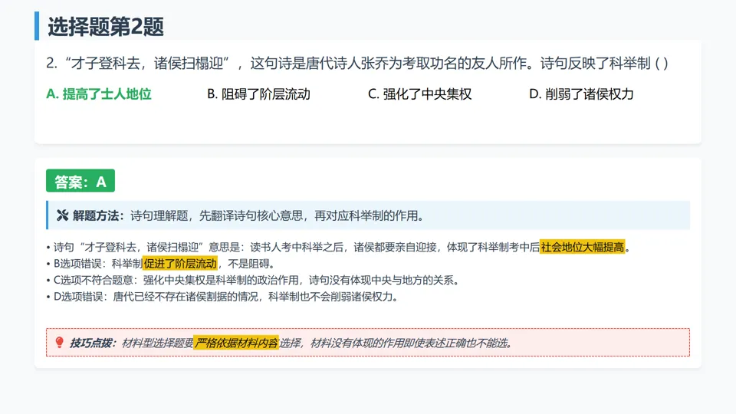This screenshot has width=736, height=414.
Task: Click the question stem beginning 才子登科去
Action: click(356, 64)
